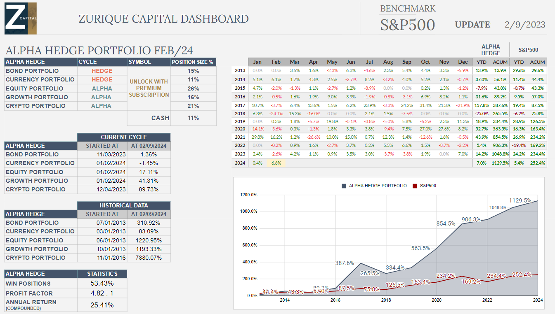Select the ALPHA HEDGE PORTFOLIO FEB/24 heading
This screenshot has width=555, height=314.
(99, 51)
